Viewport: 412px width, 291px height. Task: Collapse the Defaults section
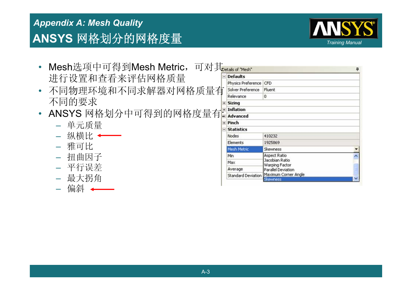tap(224, 76)
